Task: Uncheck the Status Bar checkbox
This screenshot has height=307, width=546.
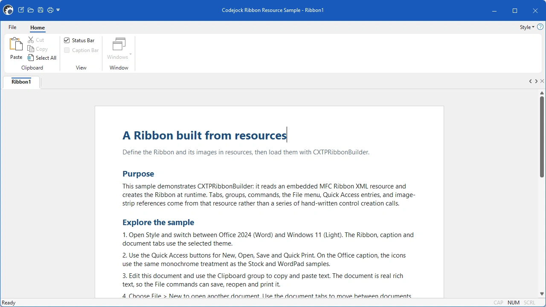Action: tap(67, 40)
